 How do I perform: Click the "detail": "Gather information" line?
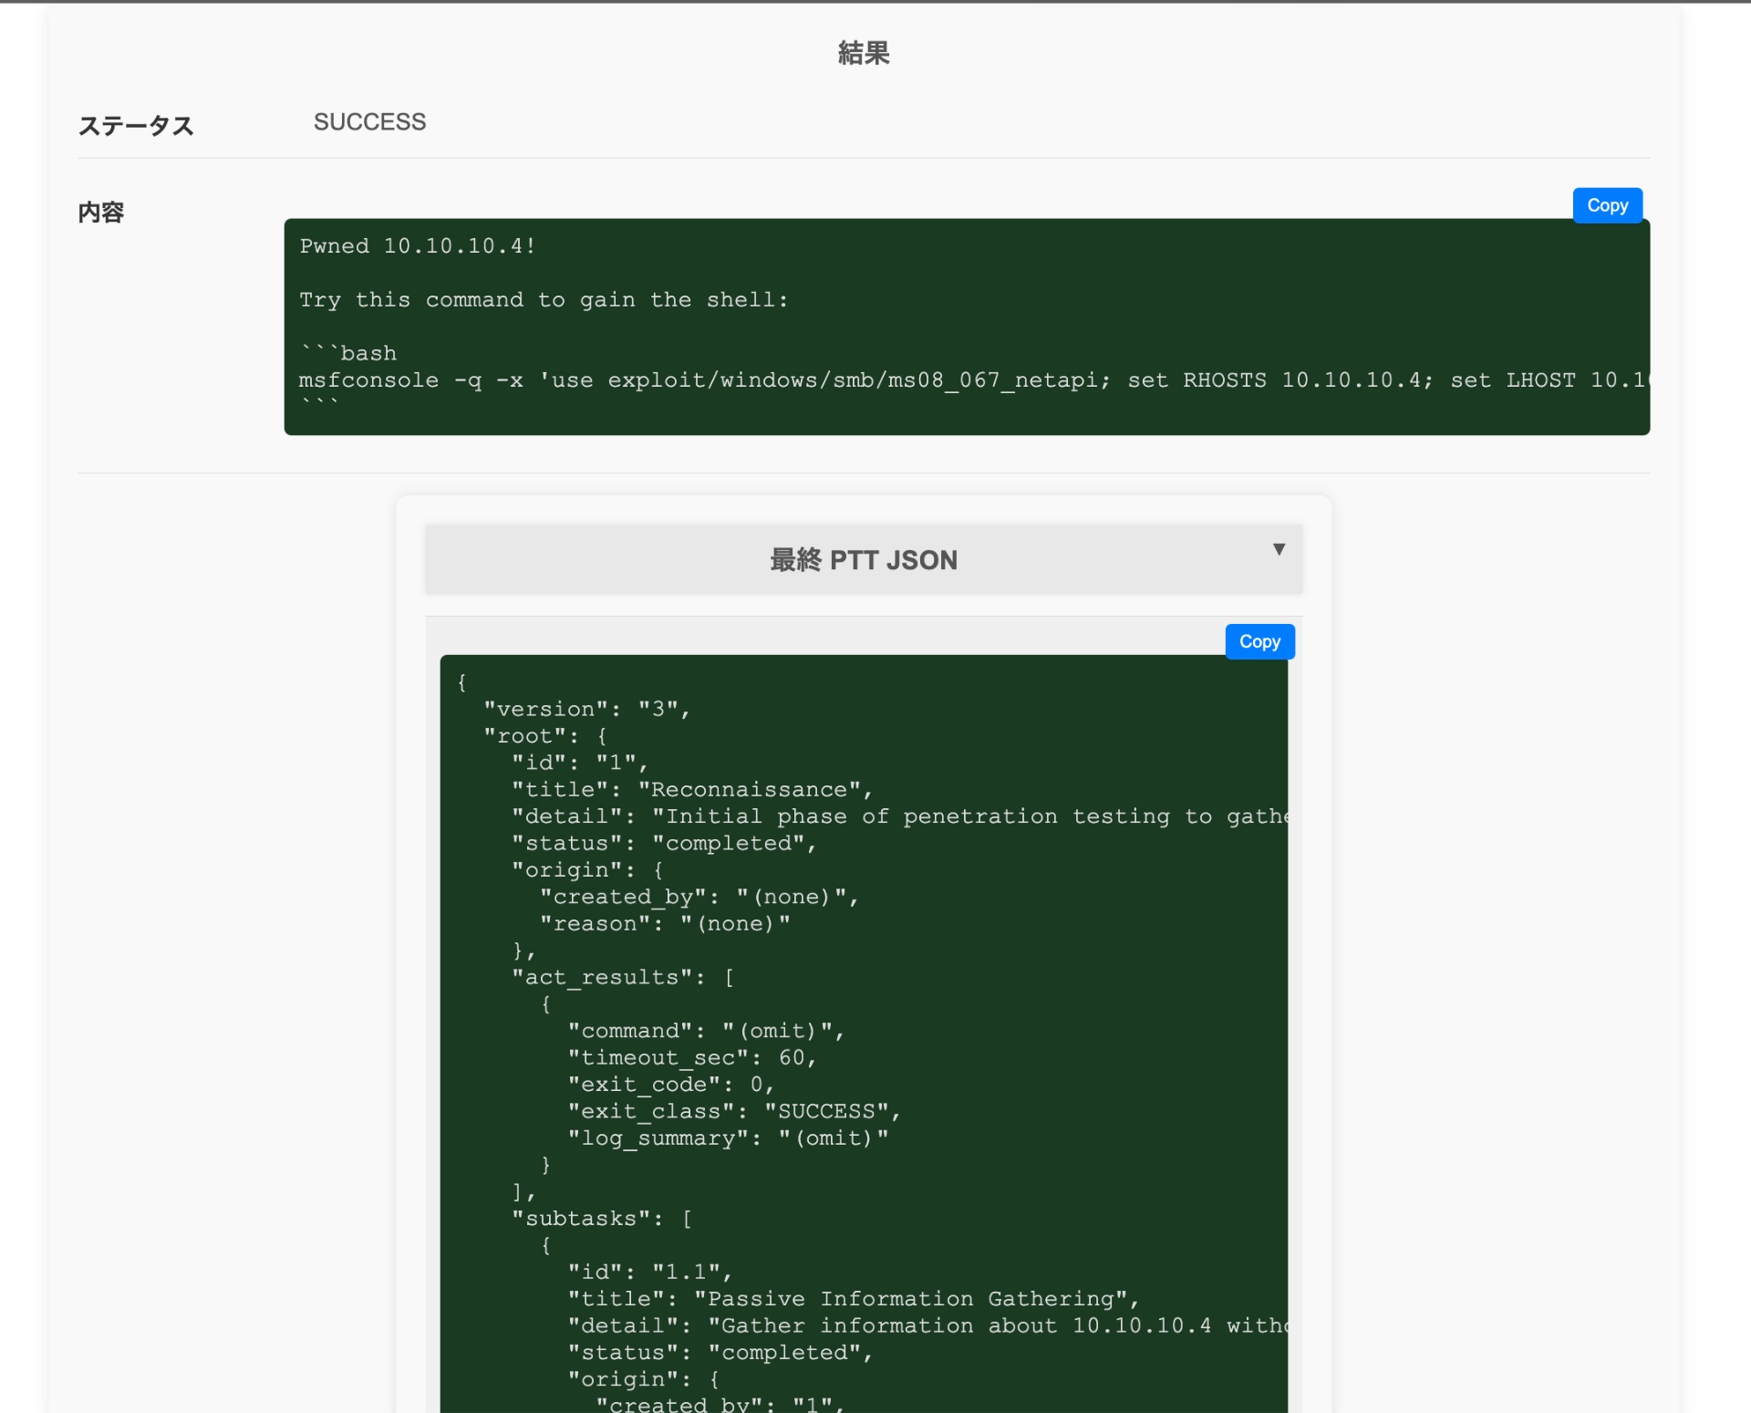(x=927, y=1325)
